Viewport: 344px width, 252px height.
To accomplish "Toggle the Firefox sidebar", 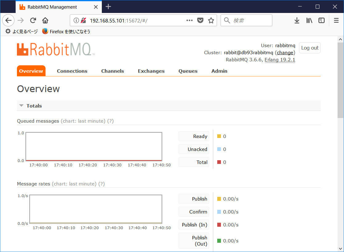I will click(x=321, y=20).
